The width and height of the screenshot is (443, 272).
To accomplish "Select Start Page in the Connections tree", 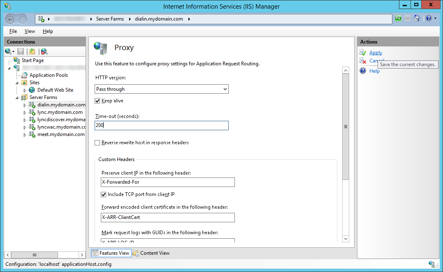I will click(32, 60).
